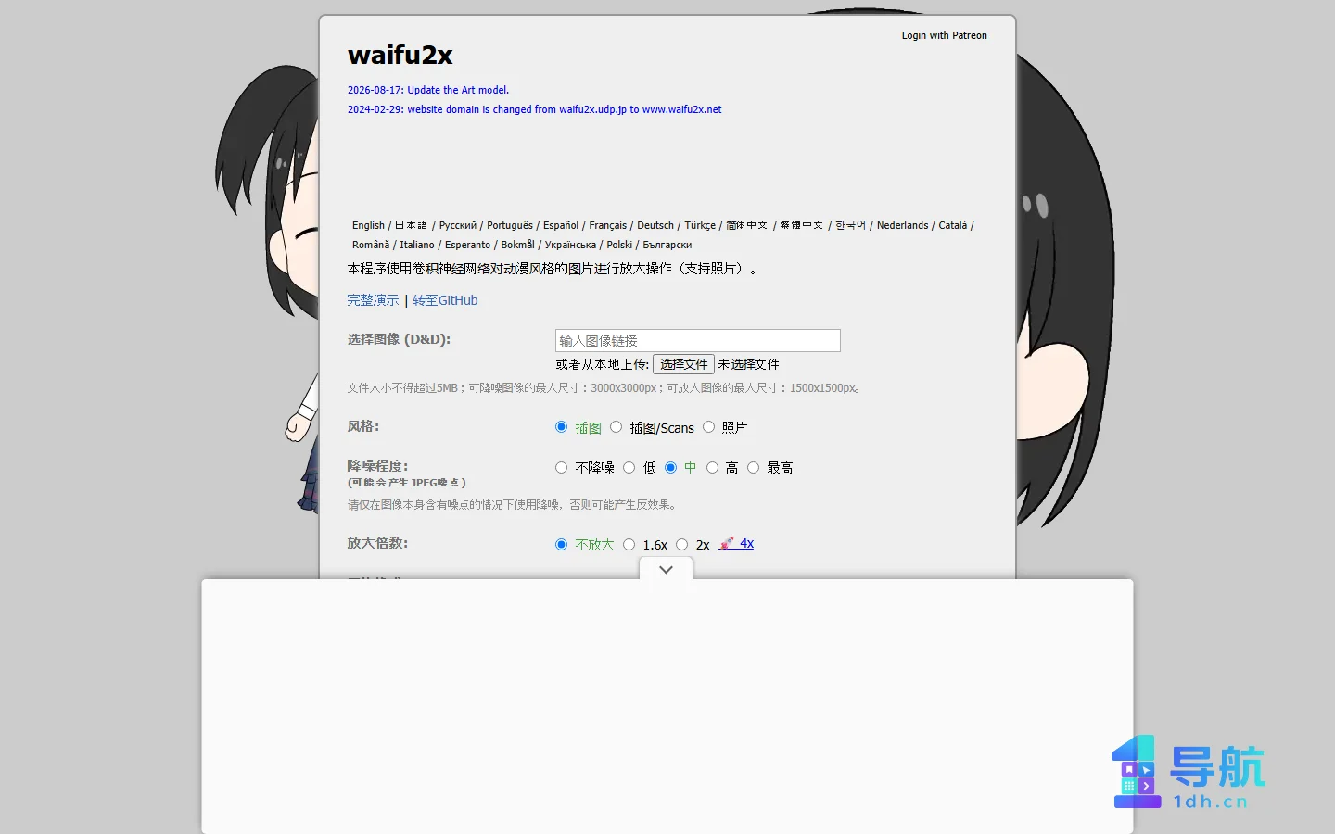Screen dimensions: 1335x834
Task: Select 1.6x upscaling option
Action: tap(629, 545)
